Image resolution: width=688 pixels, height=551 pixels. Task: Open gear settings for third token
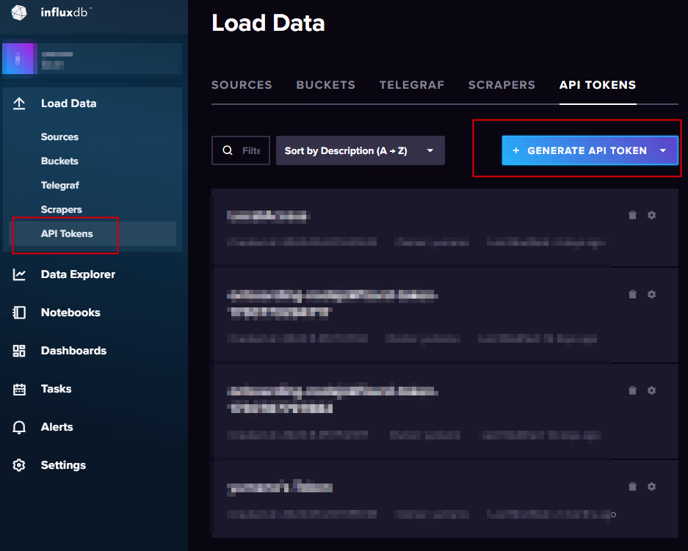tap(651, 390)
